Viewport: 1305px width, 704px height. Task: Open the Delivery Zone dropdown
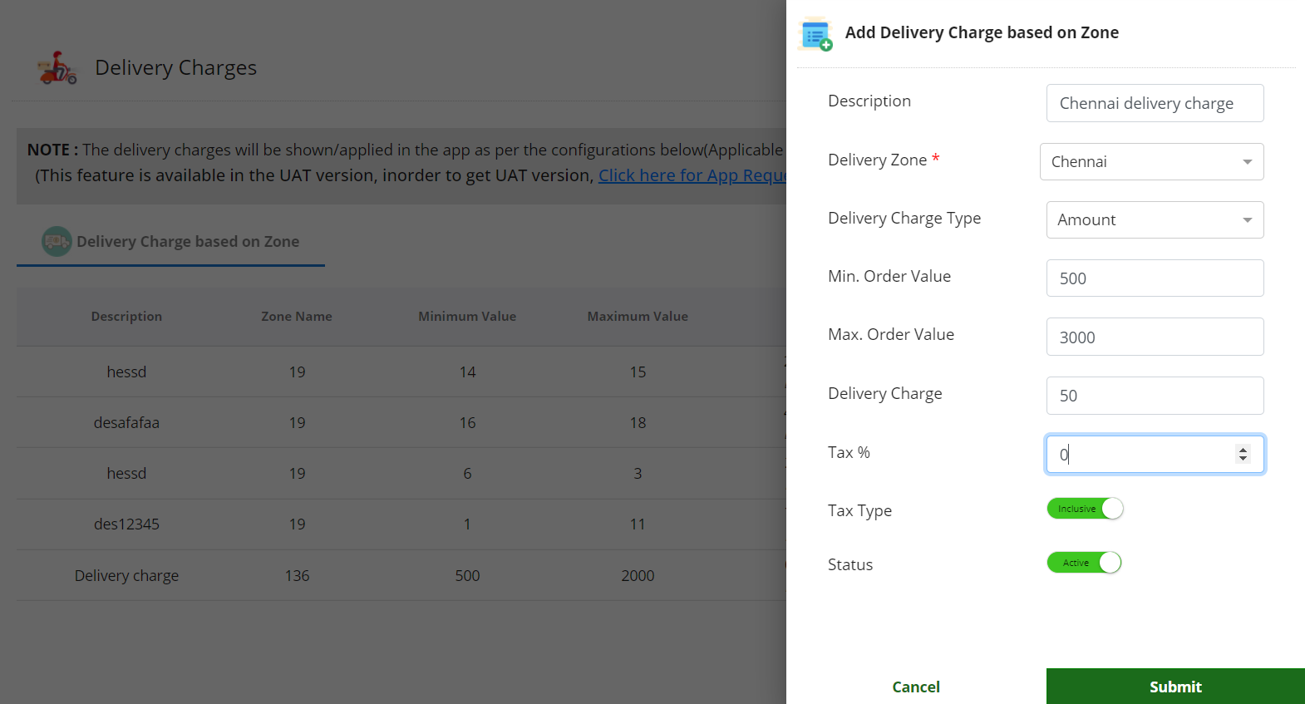pos(1151,162)
